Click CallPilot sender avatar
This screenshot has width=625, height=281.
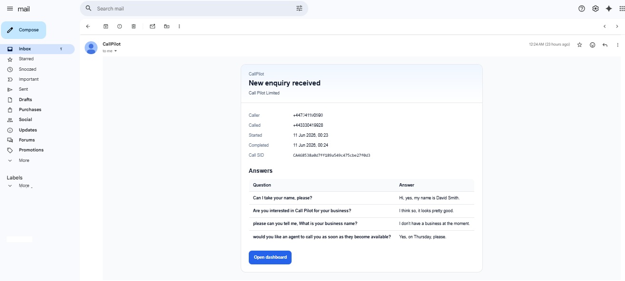[x=91, y=47]
